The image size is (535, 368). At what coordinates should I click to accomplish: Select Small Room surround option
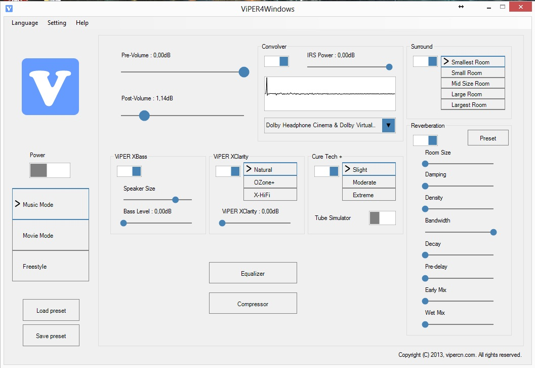coord(473,72)
